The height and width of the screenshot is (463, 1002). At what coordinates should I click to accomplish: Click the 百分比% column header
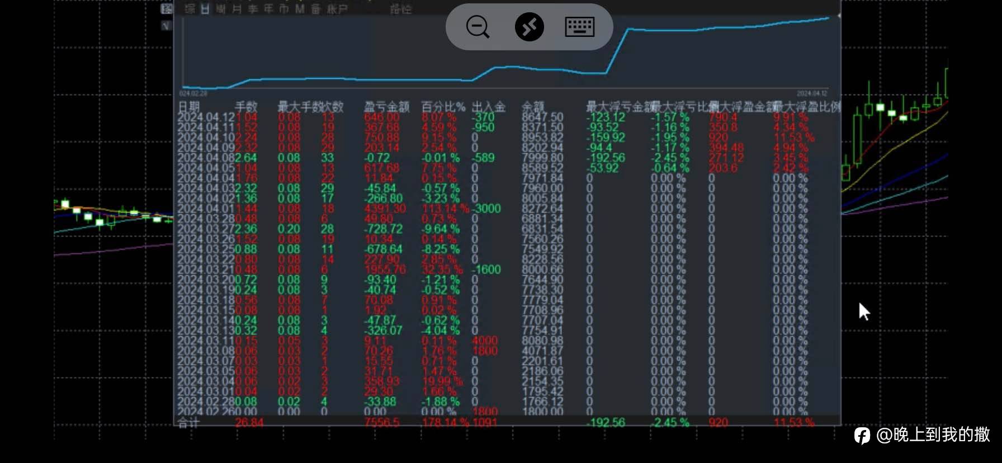(443, 106)
